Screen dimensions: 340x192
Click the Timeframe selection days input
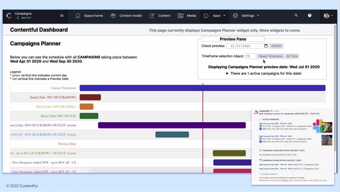coord(251,56)
